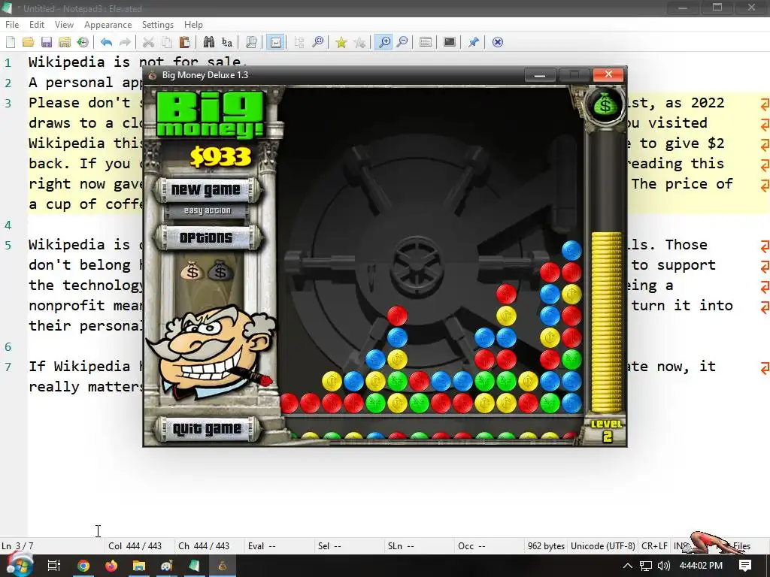Toggle Always On Top pin icon
The height and width of the screenshot is (577, 770).
pyautogui.click(x=474, y=42)
